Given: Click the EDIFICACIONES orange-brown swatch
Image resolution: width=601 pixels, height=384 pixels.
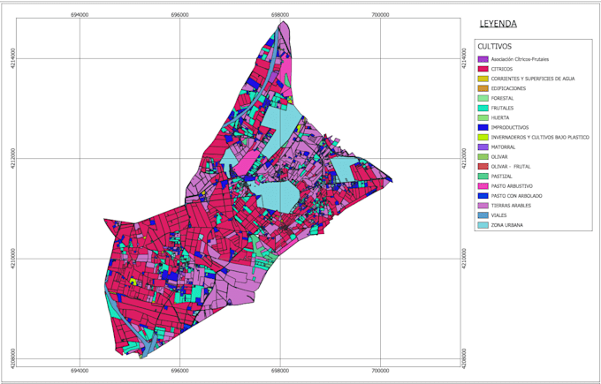Looking at the screenshot, I should point(483,88).
